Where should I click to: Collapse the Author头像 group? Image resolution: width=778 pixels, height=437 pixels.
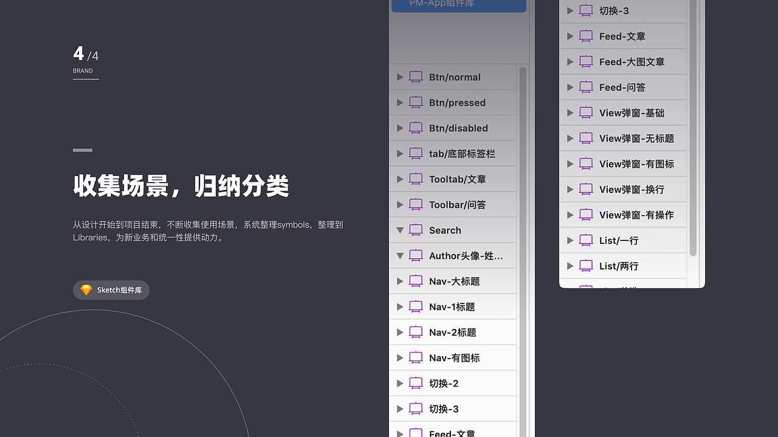click(x=400, y=256)
